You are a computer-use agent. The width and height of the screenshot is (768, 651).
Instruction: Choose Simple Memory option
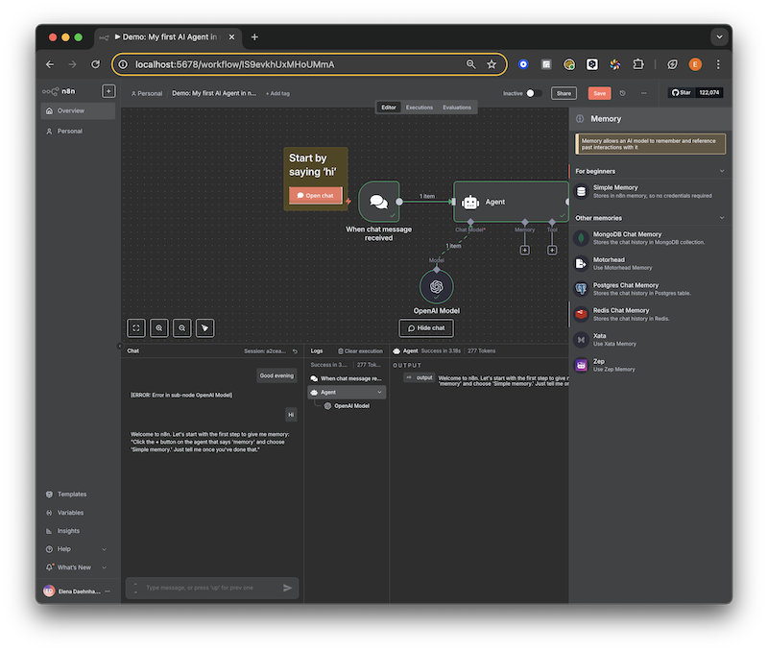(x=650, y=191)
